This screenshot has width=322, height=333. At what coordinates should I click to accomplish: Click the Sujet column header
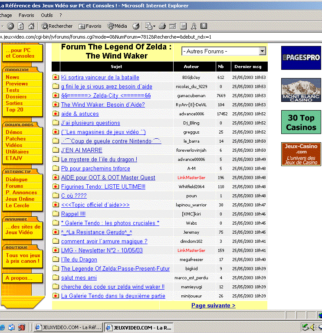117,66
